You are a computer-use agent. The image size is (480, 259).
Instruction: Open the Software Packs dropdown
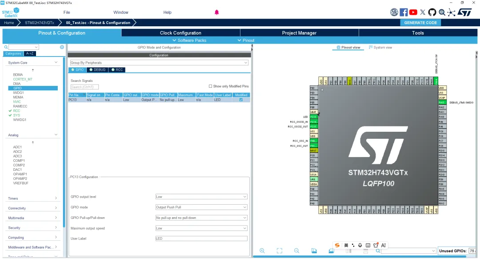(x=189, y=40)
